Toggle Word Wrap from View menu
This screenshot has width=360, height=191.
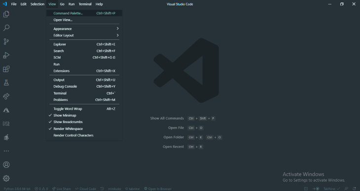click(84, 109)
